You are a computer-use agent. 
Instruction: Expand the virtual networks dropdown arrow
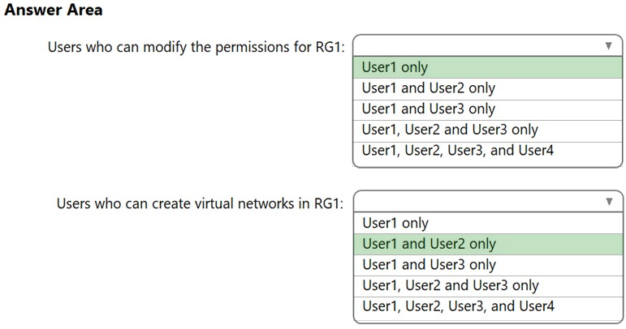(x=608, y=202)
